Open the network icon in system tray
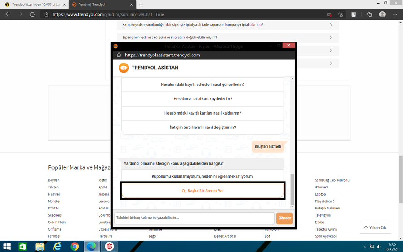This screenshot has height=252, width=403. coord(372,247)
